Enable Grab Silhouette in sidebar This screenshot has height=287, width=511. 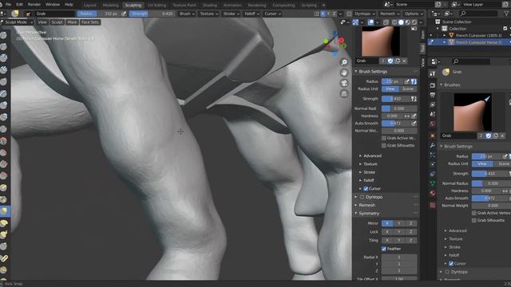click(x=384, y=145)
